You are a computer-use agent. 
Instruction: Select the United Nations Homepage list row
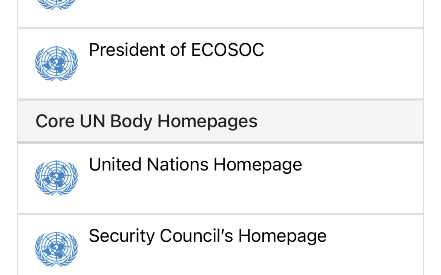coord(220,178)
